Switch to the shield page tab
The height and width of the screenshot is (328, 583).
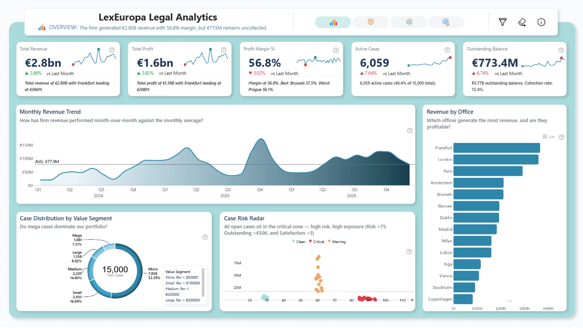pyautogui.click(x=370, y=22)
